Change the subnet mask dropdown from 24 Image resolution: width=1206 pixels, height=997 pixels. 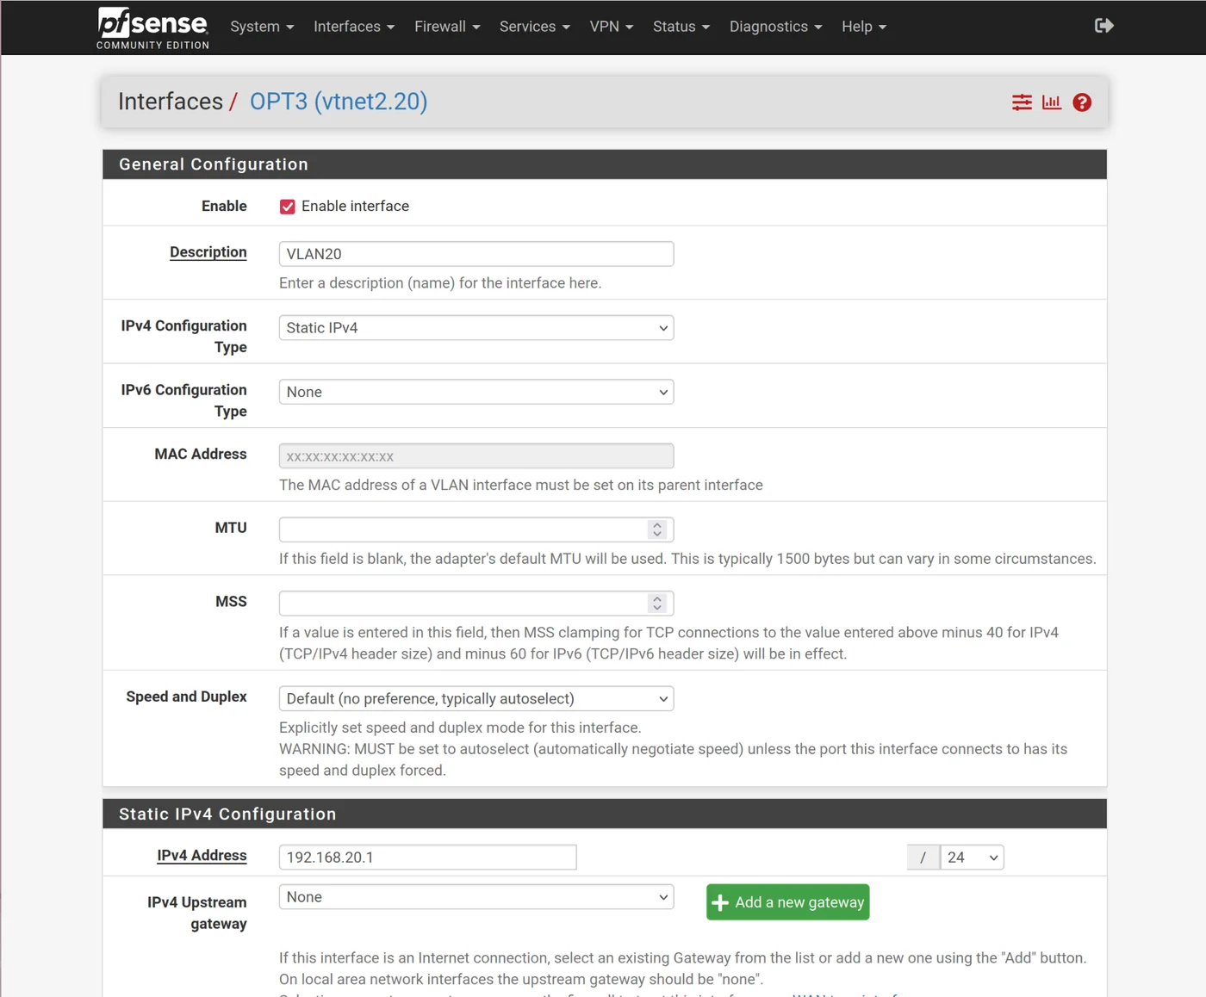pyautogui.click(x=972, y=857)
